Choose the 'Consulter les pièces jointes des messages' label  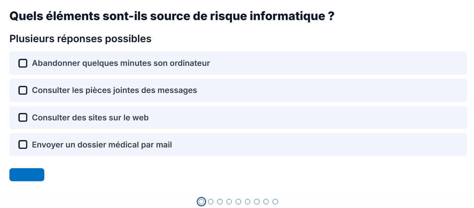tap(114, 90)
